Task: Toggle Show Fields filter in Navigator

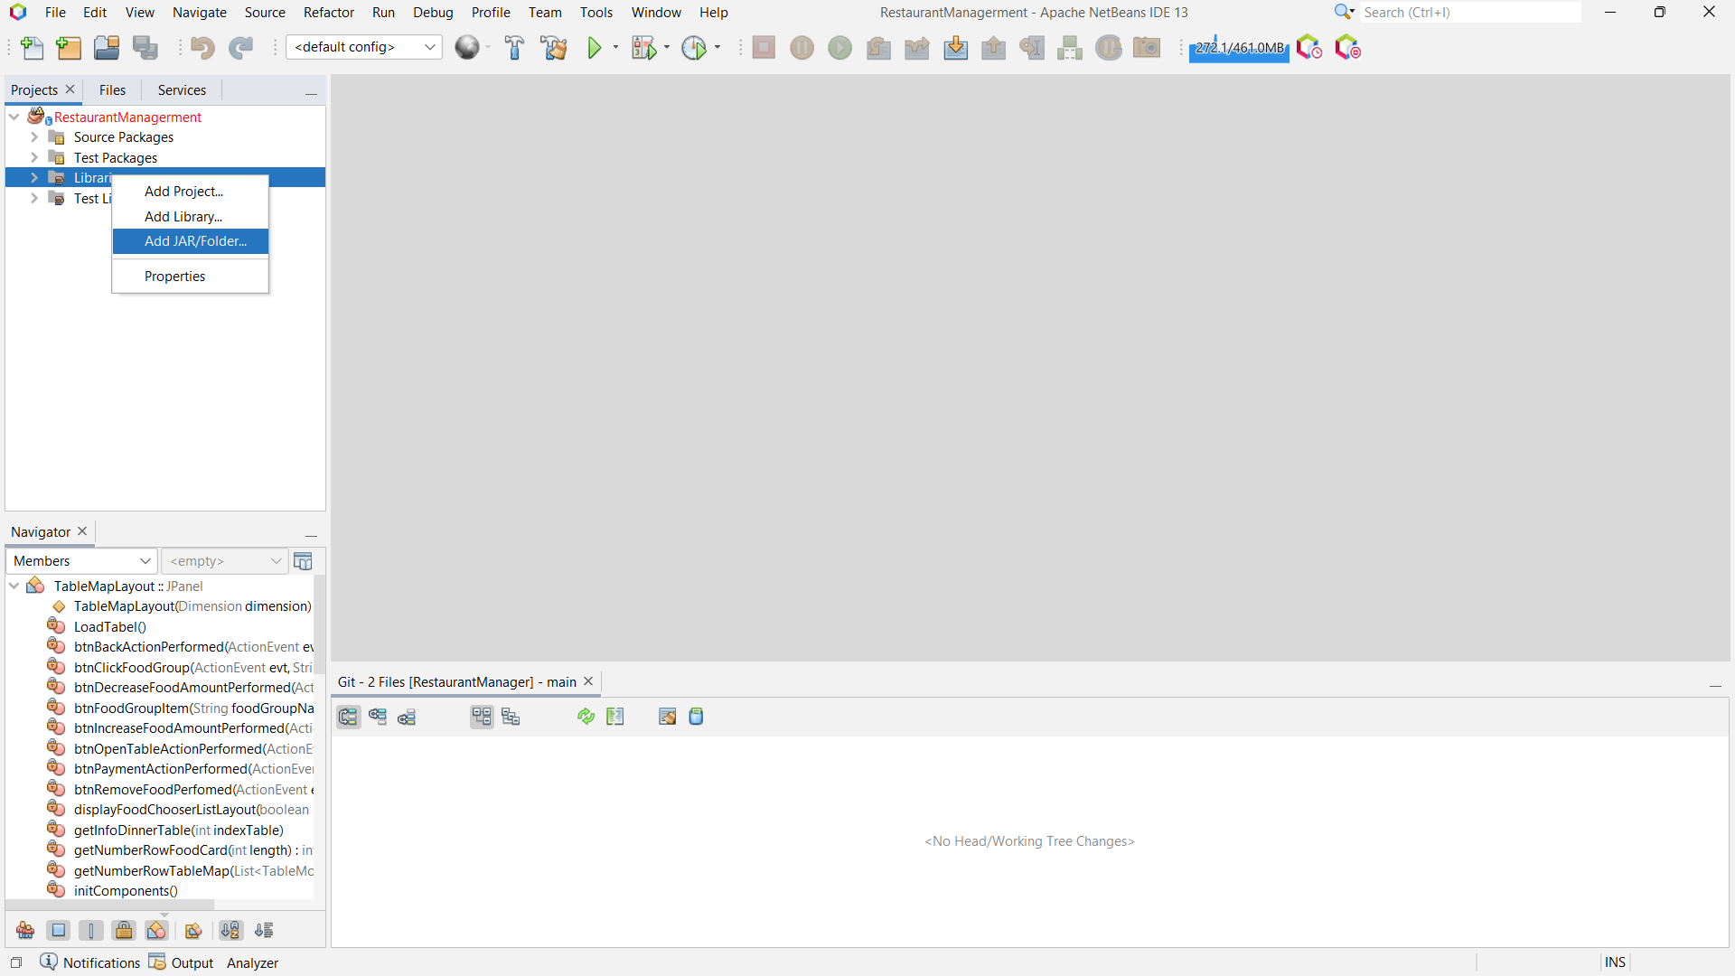Action: click(x=59, y=930)
